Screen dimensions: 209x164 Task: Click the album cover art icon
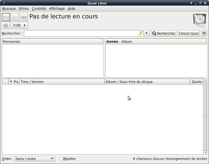click(199, 20)
